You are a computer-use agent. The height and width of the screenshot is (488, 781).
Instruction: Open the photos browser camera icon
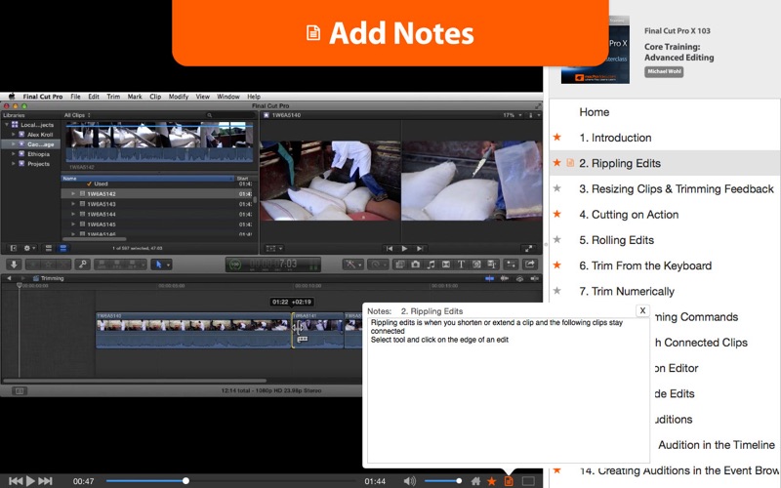coord(415,264)
